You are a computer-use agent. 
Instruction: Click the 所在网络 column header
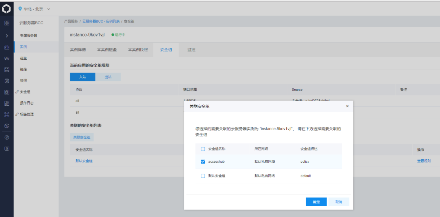point(261,149)
